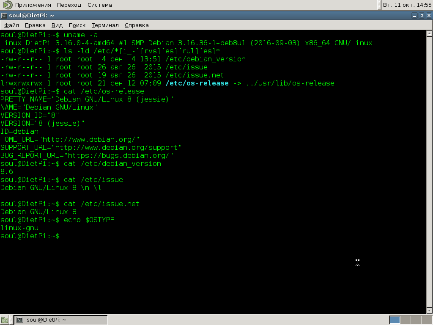Click the soul@DietPi: ~ taskbar button
The width and height of the screenshot is (433, 325).
coord(61,320)
